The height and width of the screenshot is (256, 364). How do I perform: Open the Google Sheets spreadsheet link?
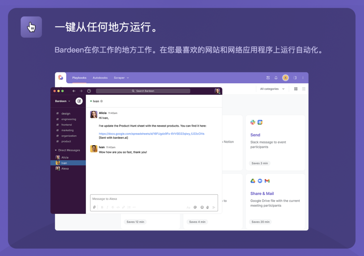152,134
